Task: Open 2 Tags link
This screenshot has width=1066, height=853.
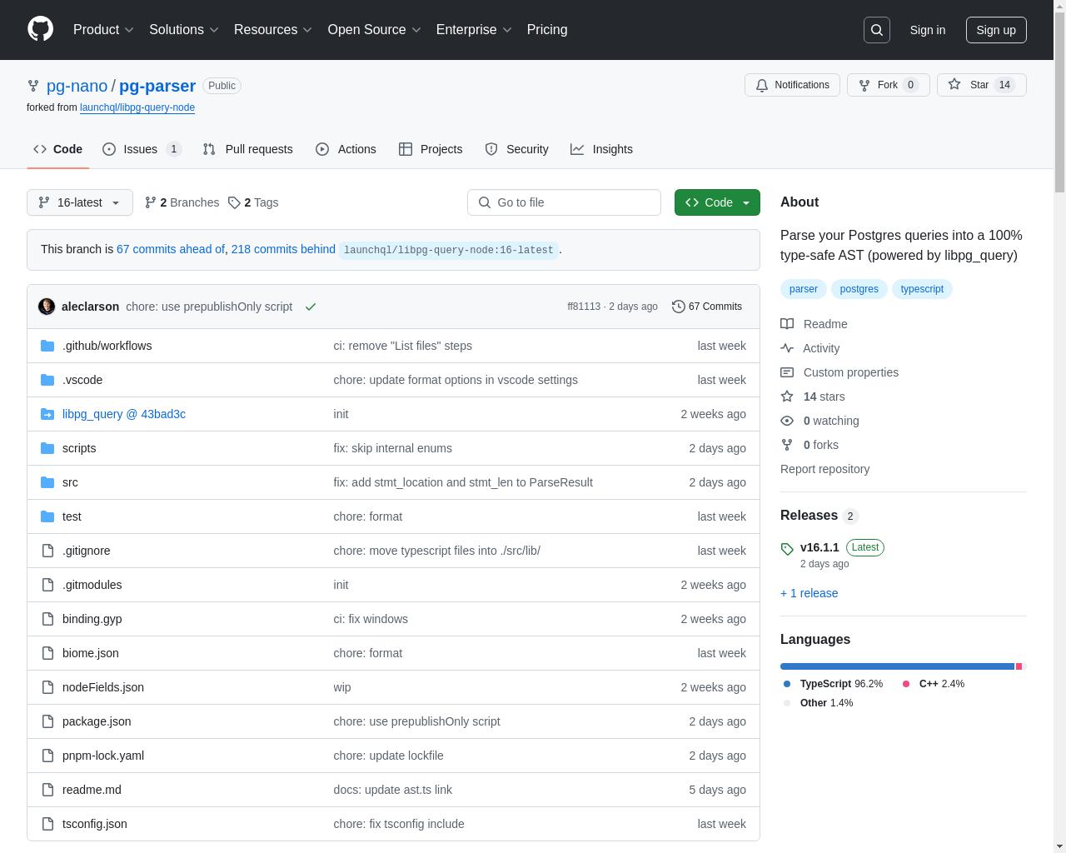Action: click(253, 202)
